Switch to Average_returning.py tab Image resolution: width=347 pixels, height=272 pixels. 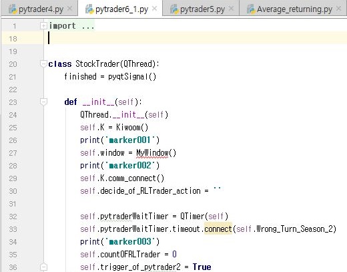click(x=293, y=9)
